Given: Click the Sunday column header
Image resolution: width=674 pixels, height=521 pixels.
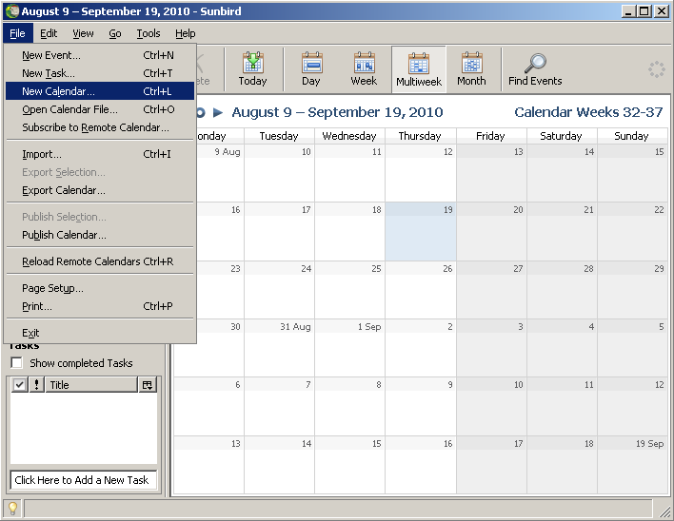Looking at the screenshot, I should tap(631, 136).
